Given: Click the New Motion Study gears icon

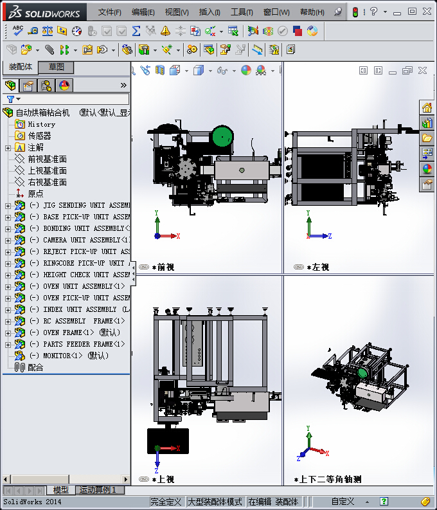Looking at the screenshot, I should point(192,50).
